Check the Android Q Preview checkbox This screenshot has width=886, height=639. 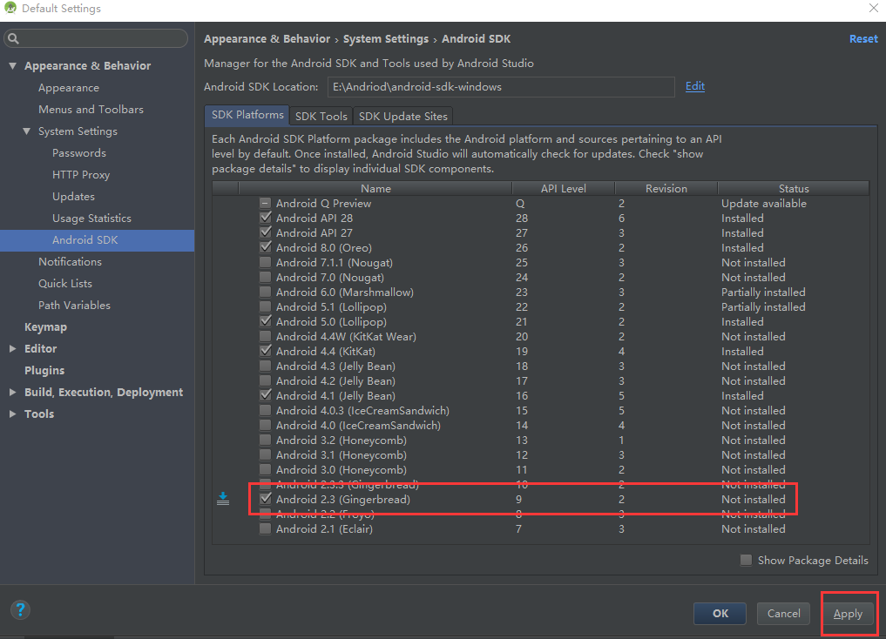point(265,203)
